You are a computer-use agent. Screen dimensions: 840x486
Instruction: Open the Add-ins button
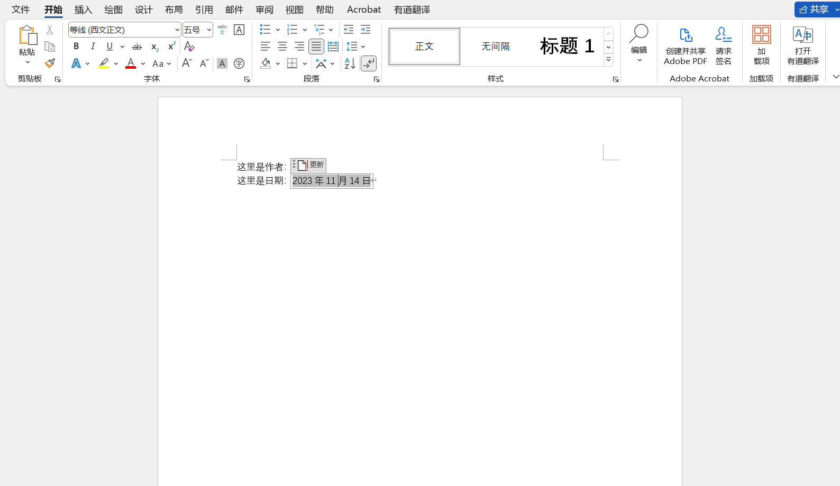click(762, 45)
